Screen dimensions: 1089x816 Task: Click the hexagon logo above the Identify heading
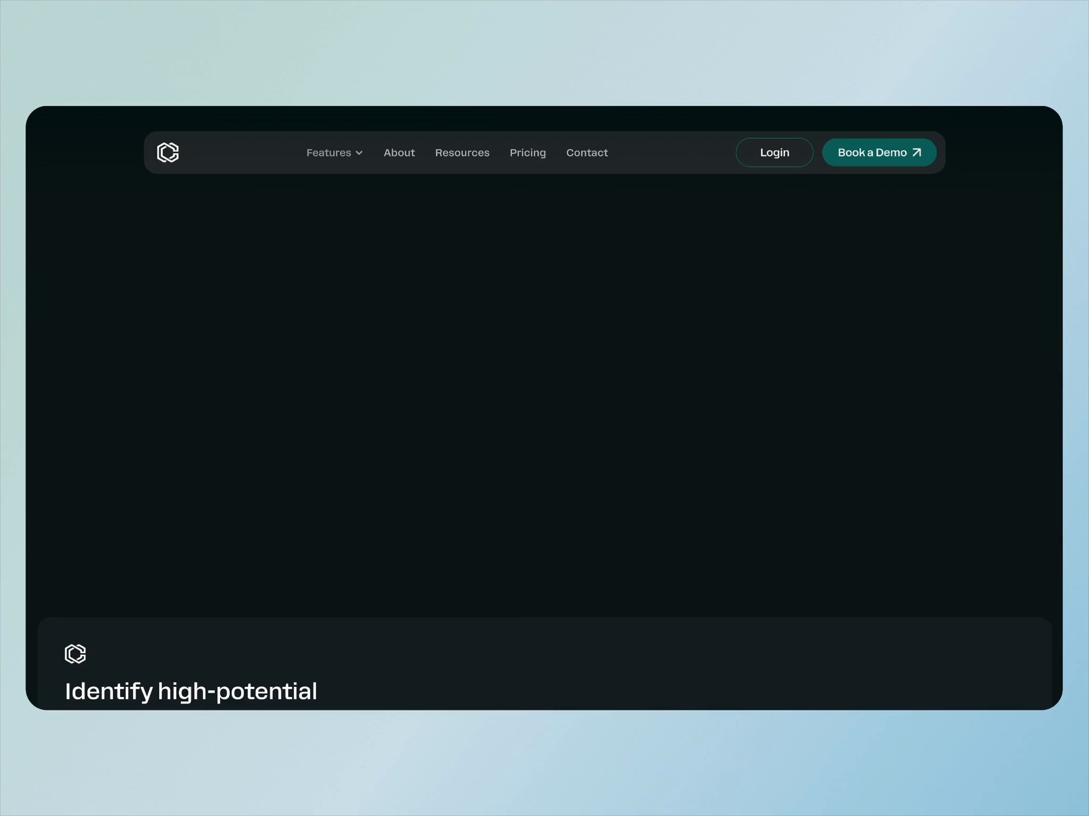[75, 654]
